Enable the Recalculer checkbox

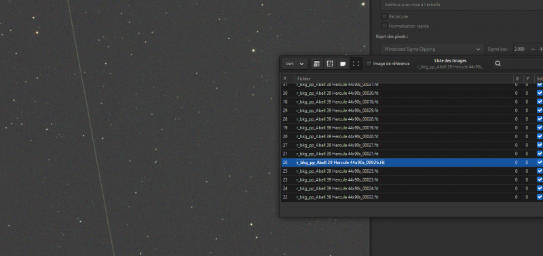click(x=384, y=16)
